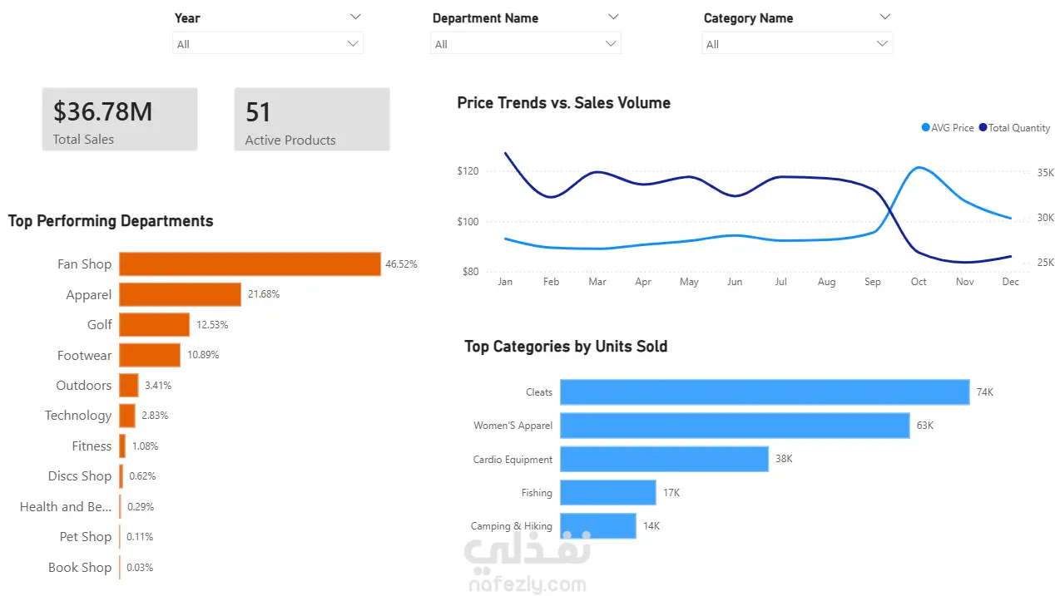Click the Footwear department label
Screen dimensions: 1055x596
coord(84,355)
